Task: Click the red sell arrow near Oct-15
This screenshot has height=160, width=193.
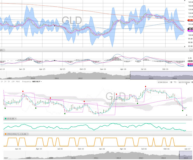Action: [84, 101]
